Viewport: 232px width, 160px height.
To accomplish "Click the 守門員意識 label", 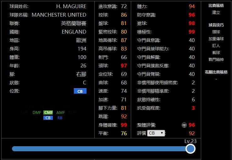I will [x=149, y=40].
